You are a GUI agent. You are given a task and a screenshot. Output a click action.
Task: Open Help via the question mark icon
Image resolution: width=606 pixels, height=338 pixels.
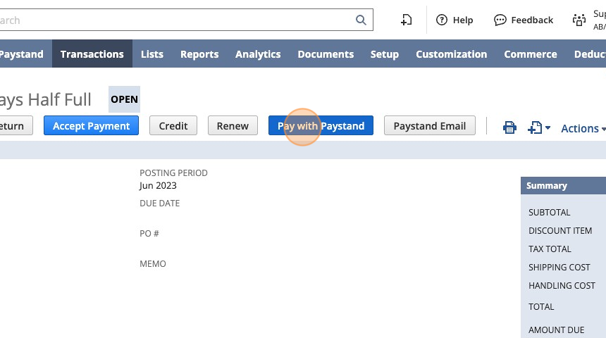[x=441, y=20]
